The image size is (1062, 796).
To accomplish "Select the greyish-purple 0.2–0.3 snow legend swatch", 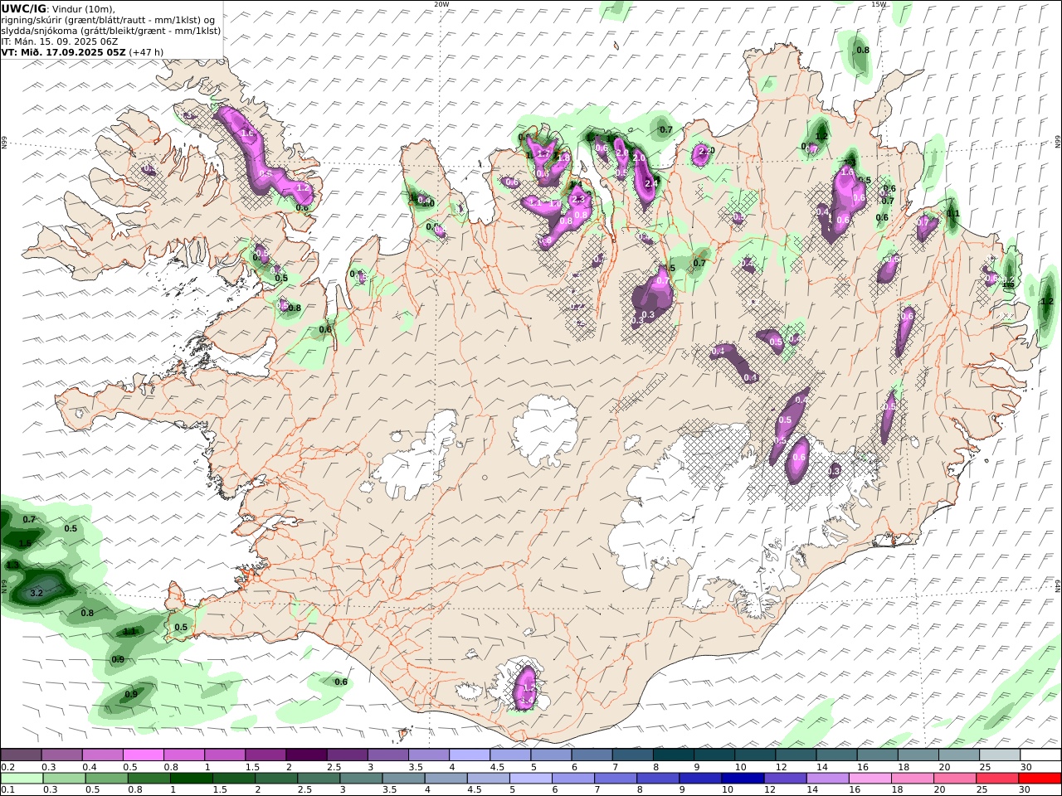I will 22,755.
